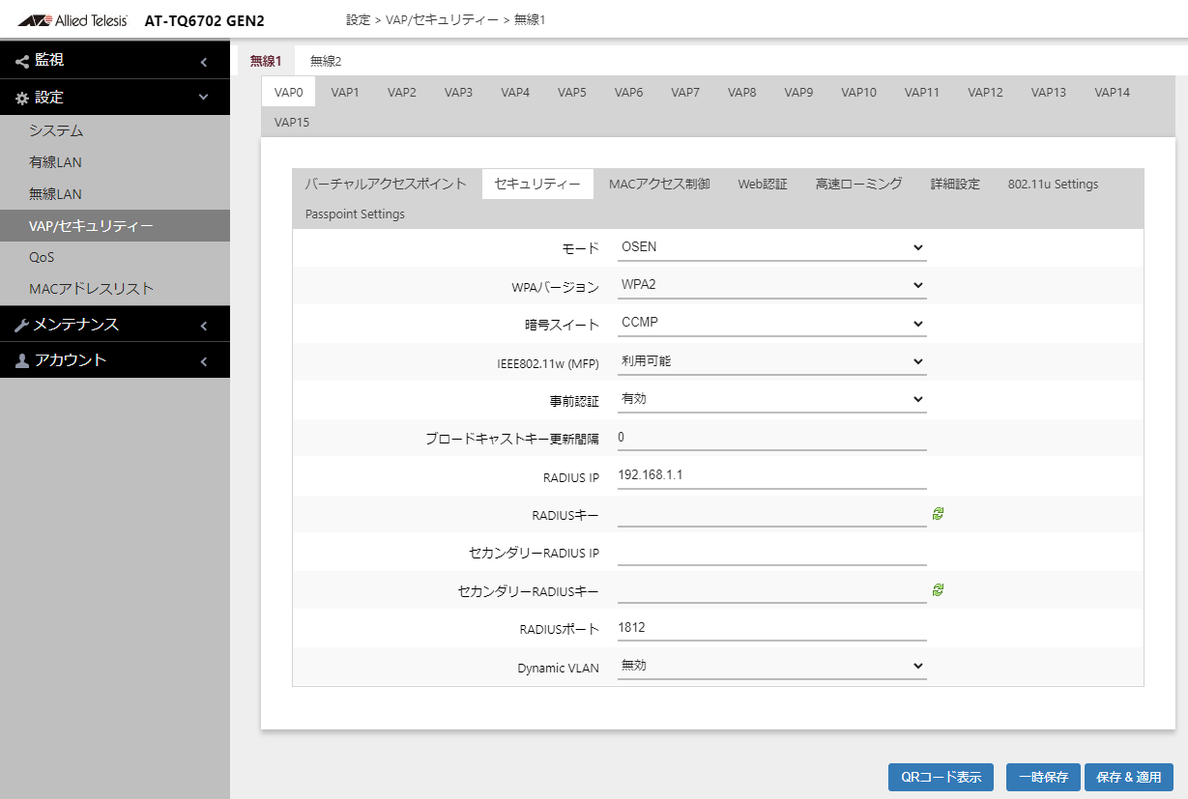Open the WPAバージョン dropdown
This screenshot has height=799, width=1188.
click(772, 286)
